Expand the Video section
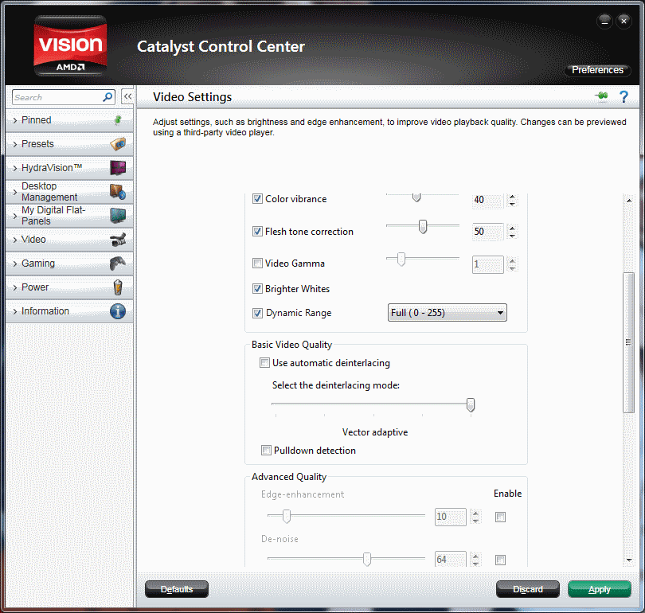This screenshot has width=645, height=613. pos(15,240)
